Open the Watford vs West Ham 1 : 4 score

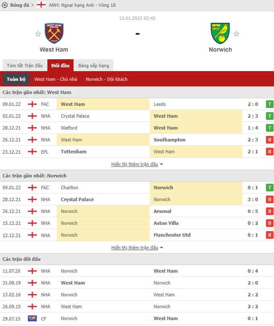click(253, 128)
